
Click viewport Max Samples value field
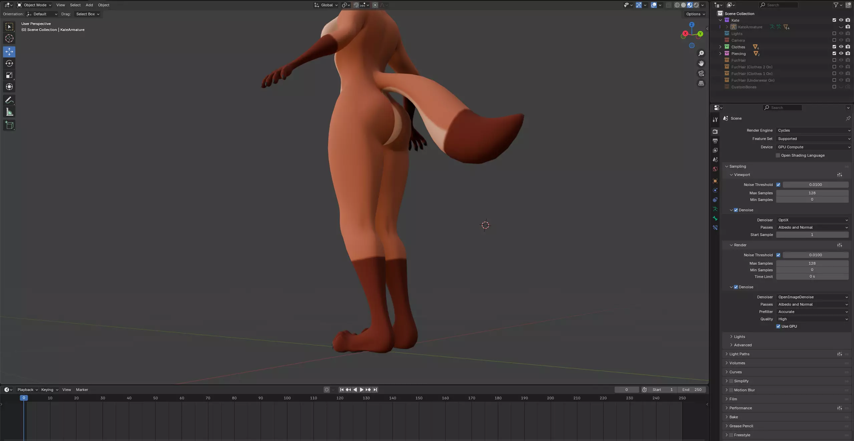(812, 193)
